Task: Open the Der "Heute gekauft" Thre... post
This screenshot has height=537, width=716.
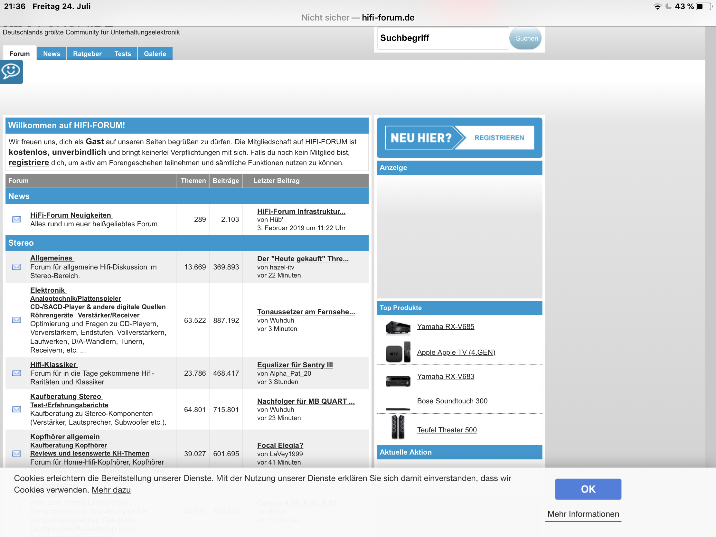Action: click(303, 259)
